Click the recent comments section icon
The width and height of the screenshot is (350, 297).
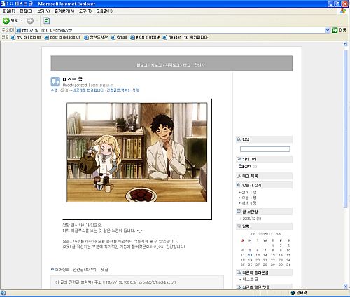tap(239, 286)
